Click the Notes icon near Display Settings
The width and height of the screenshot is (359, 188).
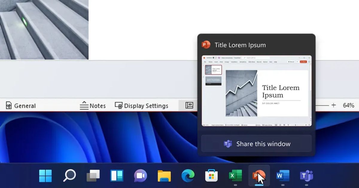point(84,105)
